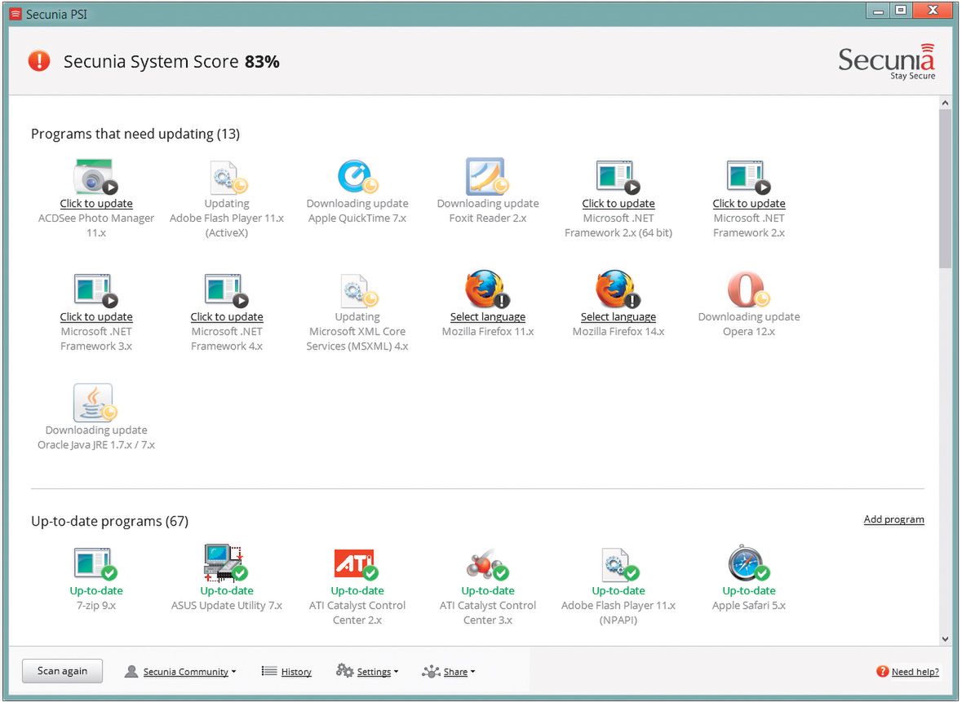Click the Secunia System Score 83% text

tap(172, 61)
